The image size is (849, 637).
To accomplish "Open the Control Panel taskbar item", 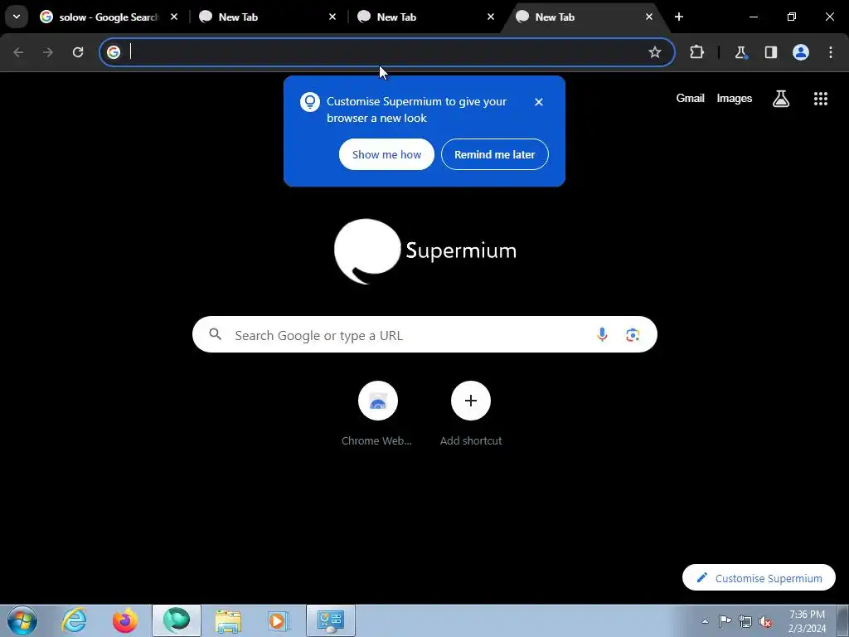I will tap(331, 620).
